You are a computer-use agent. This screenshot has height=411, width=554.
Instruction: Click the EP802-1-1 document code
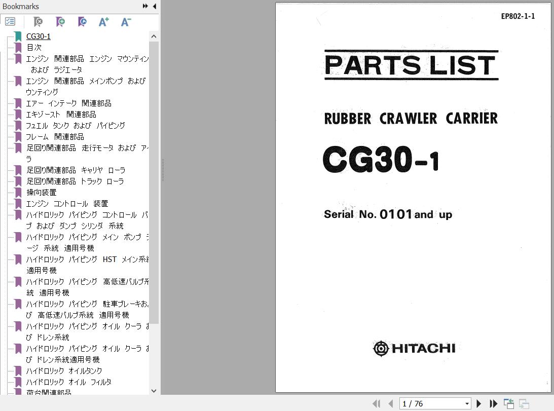click(x=518, y=16)
